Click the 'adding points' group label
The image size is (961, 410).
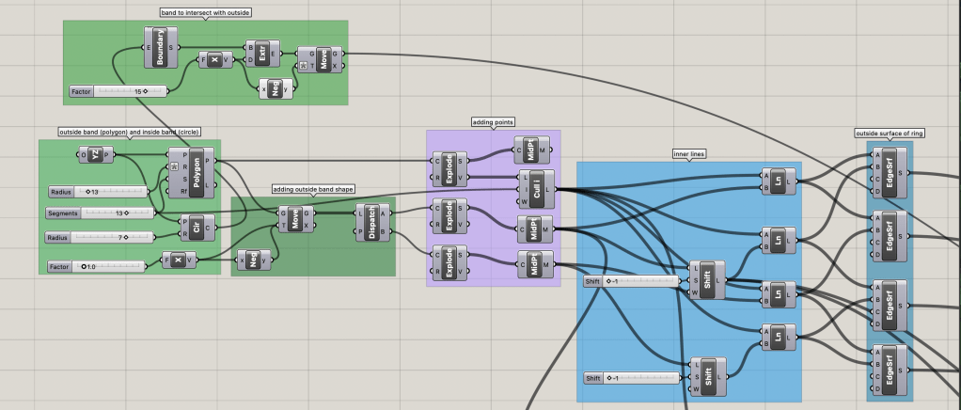[493, 122]
